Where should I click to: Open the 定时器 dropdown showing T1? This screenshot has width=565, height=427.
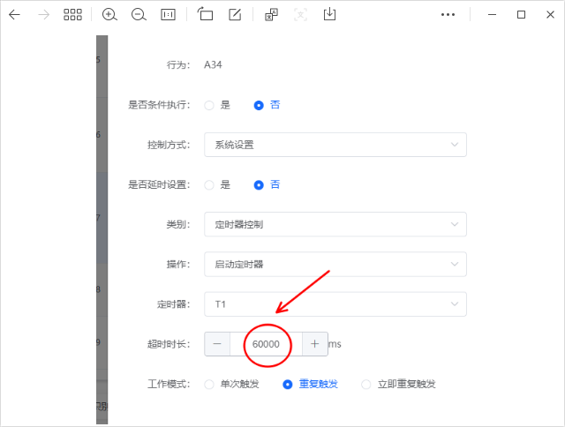[335, 304]
